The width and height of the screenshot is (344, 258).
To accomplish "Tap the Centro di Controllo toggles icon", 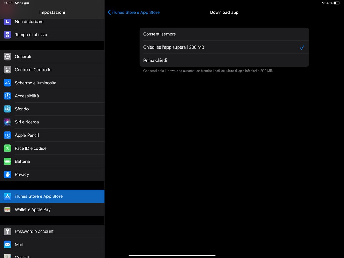I will tap(8, 70).
